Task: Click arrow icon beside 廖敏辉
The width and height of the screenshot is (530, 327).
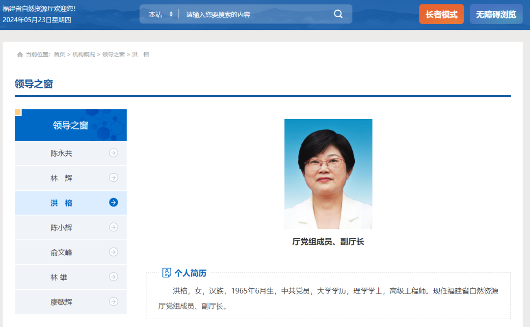Action: [113, 302]
